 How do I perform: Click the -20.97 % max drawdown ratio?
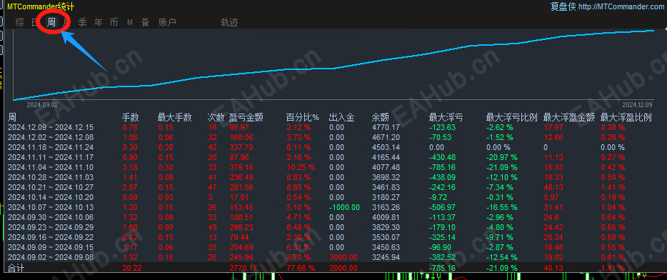click(502, 157)
